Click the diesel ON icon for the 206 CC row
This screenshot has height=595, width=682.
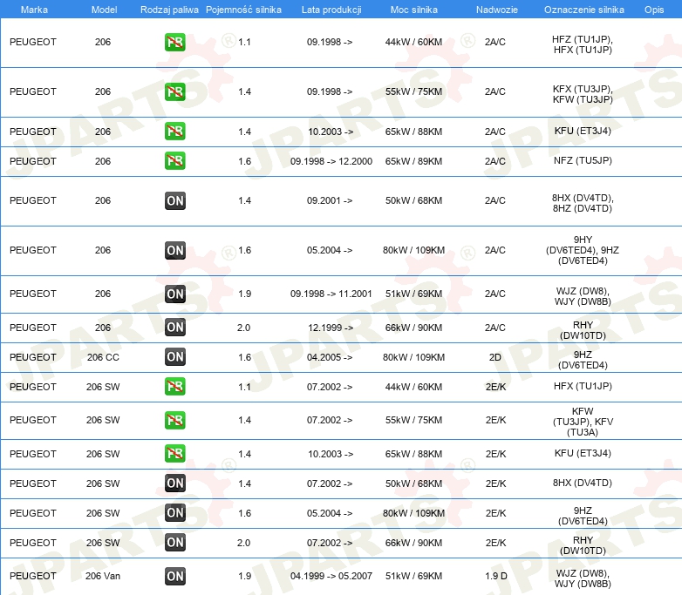[x=174, y=357]
